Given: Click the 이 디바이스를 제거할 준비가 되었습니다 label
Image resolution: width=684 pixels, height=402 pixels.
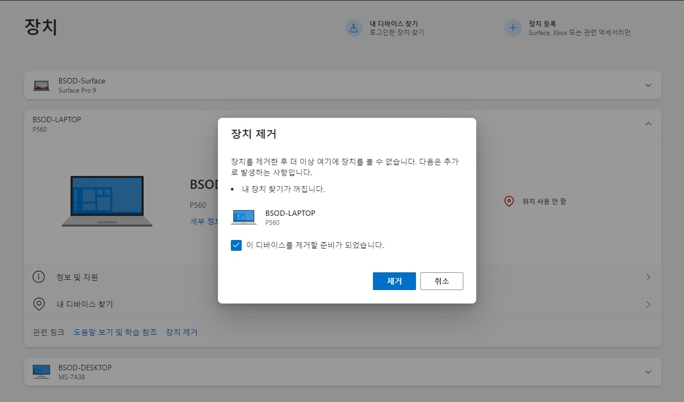Looking at the screenshot, I should point(315,245).
